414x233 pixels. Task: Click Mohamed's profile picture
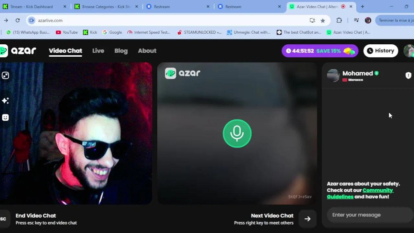click(x=333, y=75)
